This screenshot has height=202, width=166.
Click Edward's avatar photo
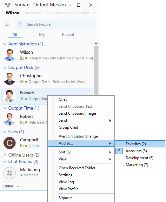coord(10,96)
